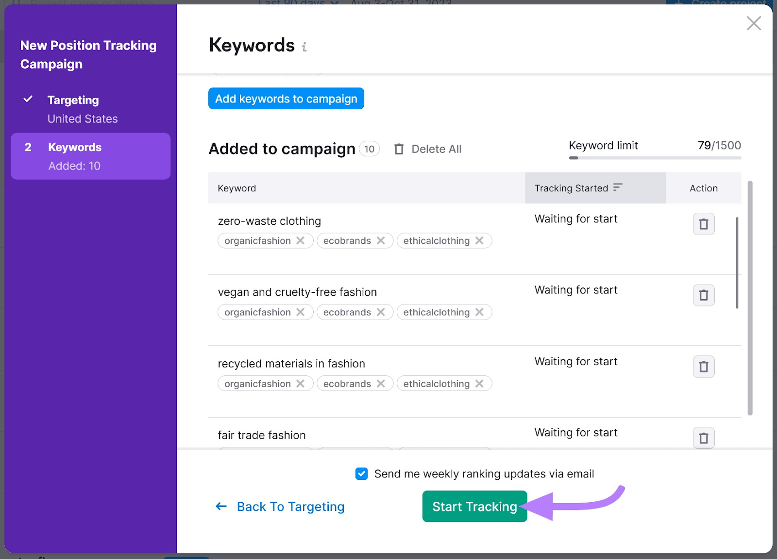This screenshot has height=559, width=777.
Task: Click the keyword limit progress bar
Action: point(655,158)
